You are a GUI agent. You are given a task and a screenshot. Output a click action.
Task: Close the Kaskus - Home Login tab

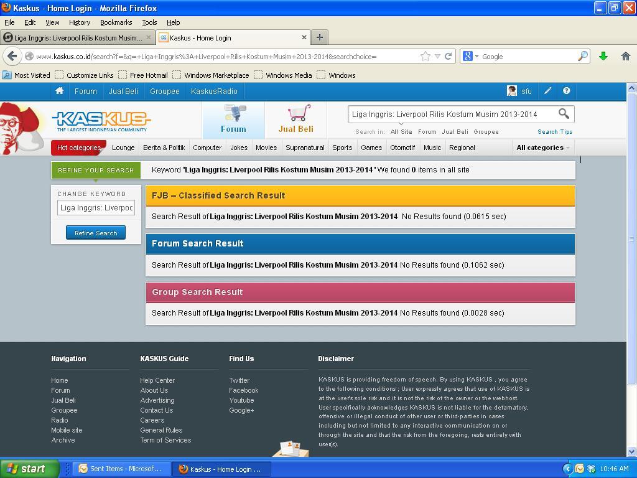click(x=304, y=37)
